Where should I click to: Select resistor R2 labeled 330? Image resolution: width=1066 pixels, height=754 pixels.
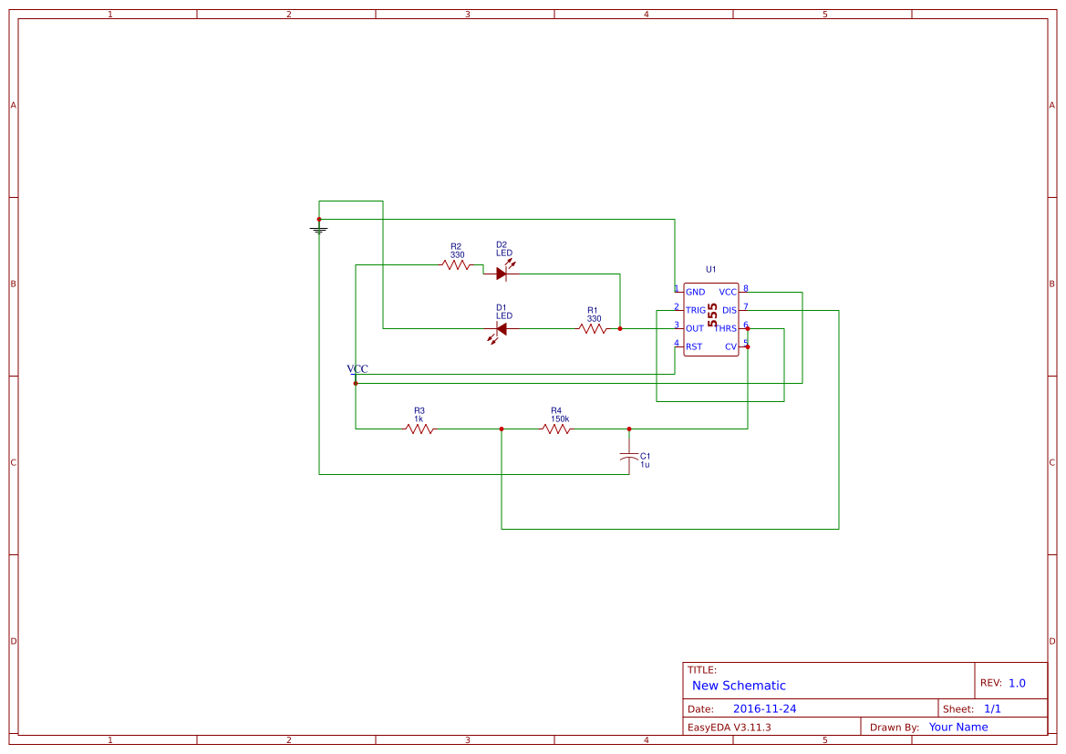[x=453, y=266]
